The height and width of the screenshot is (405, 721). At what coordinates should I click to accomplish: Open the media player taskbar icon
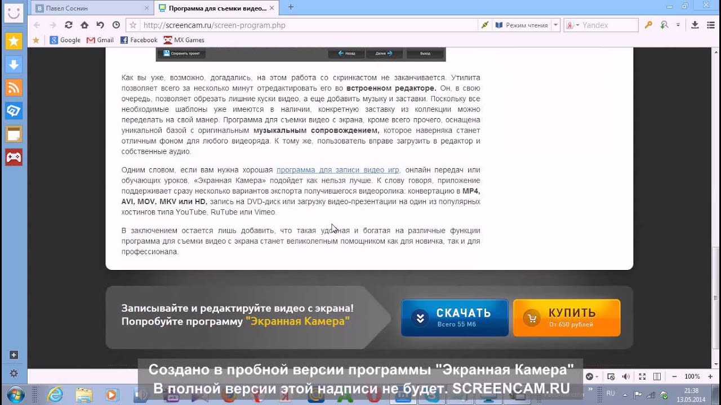[112, 394]
